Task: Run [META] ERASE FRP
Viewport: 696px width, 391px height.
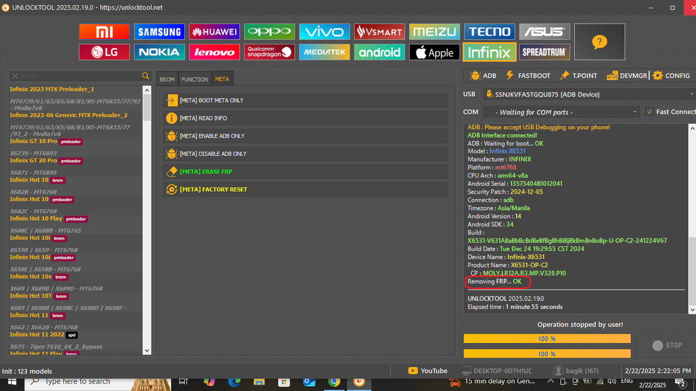Action: pyautogui.click(x=306, y=172)
